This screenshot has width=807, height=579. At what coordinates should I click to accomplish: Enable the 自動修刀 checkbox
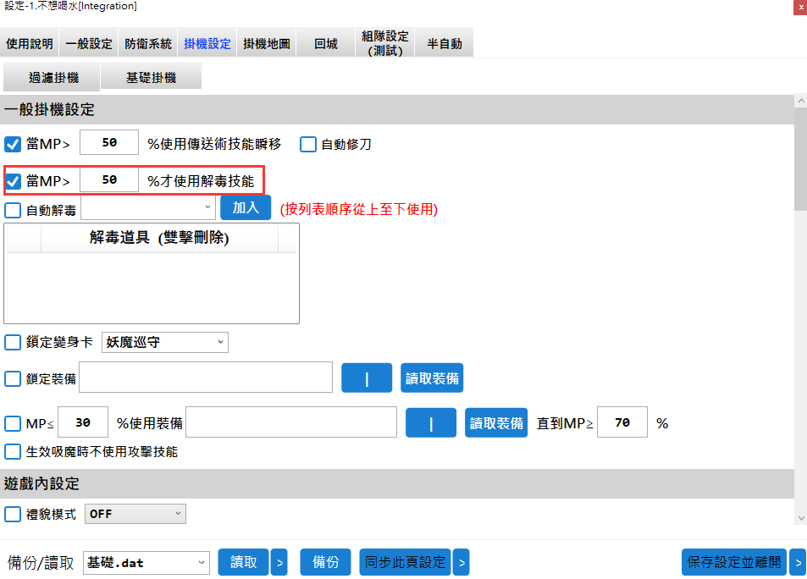click(307, 144)
